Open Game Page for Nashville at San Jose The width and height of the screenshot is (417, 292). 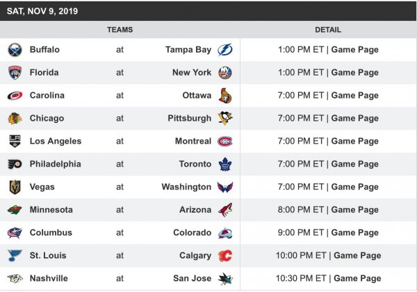point(357,279)
